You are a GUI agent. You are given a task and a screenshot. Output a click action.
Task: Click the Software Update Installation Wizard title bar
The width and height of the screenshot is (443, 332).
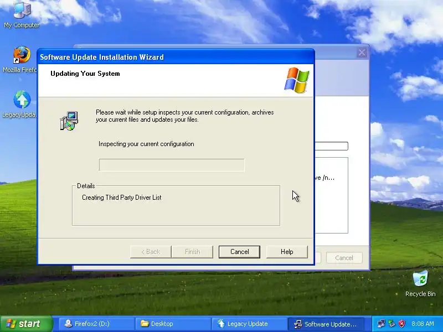point(176,57)
